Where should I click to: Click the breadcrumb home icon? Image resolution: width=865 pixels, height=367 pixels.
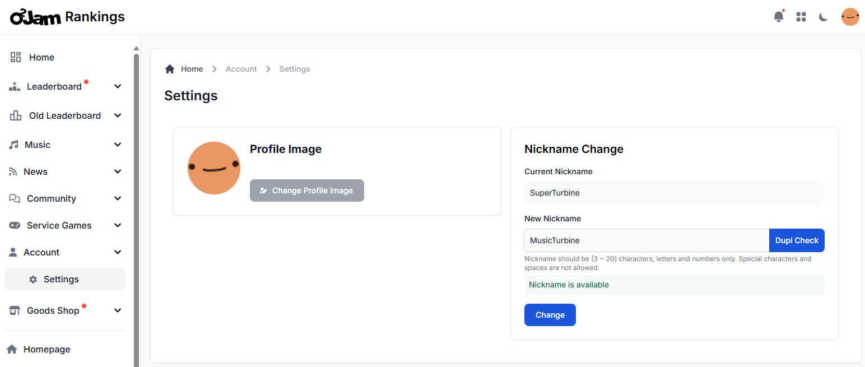pyautogui.click(x=170, y=69)
